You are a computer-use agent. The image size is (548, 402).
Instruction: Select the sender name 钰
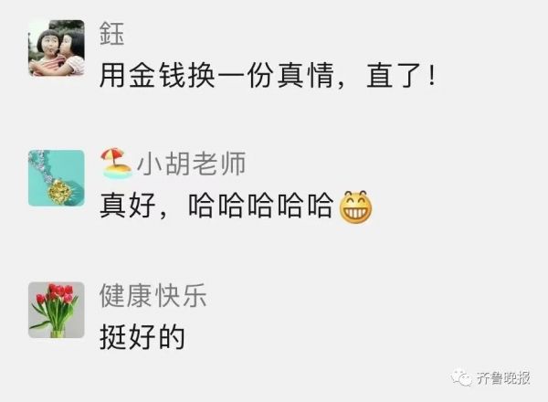[x=111, y=34]
